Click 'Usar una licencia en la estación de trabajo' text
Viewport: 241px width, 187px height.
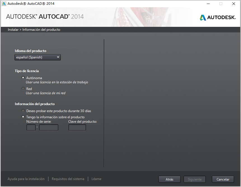point(57,82)
